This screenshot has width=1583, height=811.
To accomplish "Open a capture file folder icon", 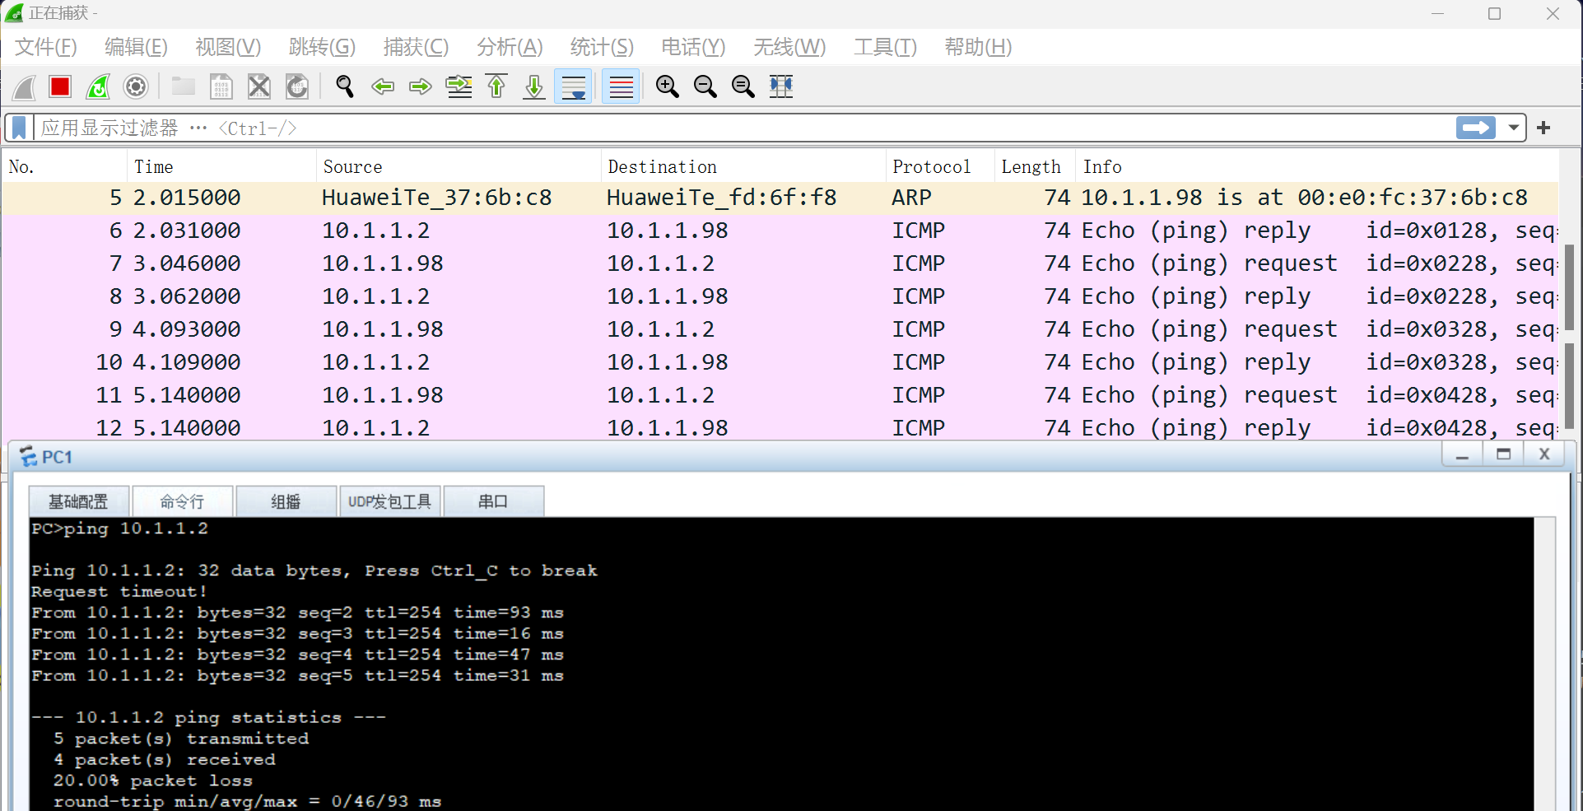I will [183, 86].
